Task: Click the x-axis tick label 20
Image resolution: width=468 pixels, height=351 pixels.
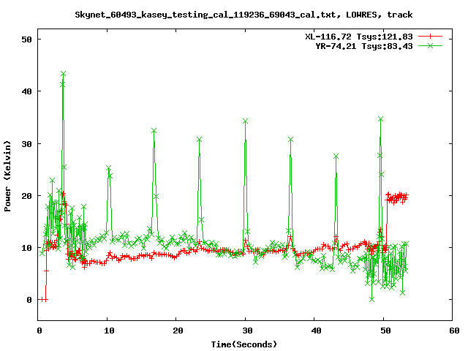Action: pyautogui.click(x=178, y=331)
